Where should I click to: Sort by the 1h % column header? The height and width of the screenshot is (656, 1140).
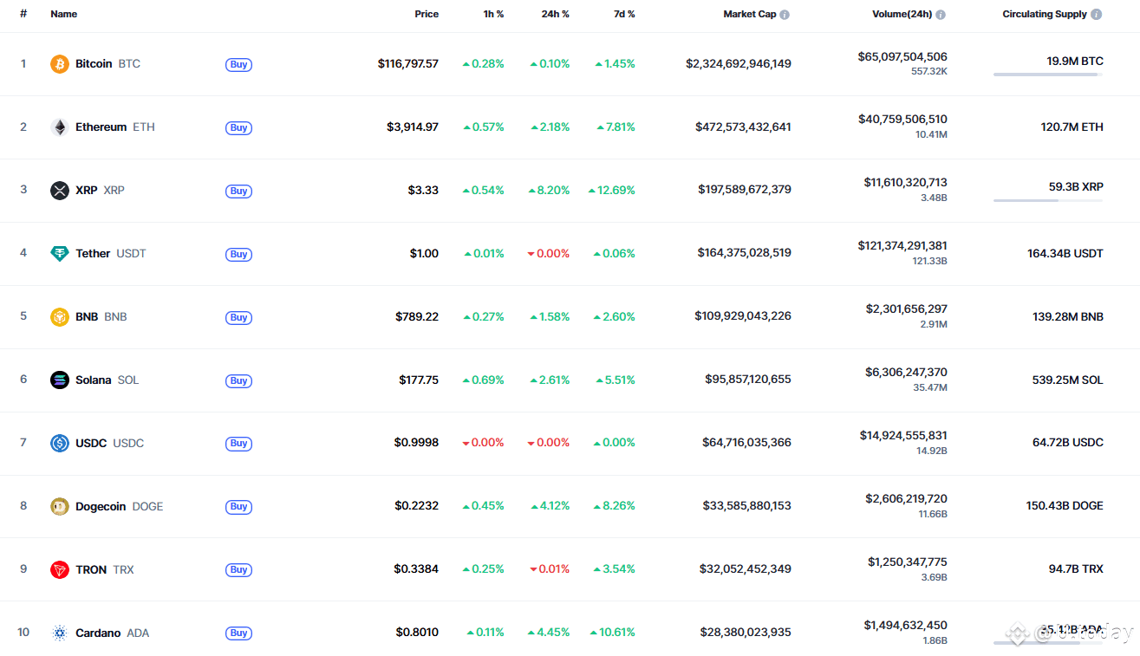[493, 14]
